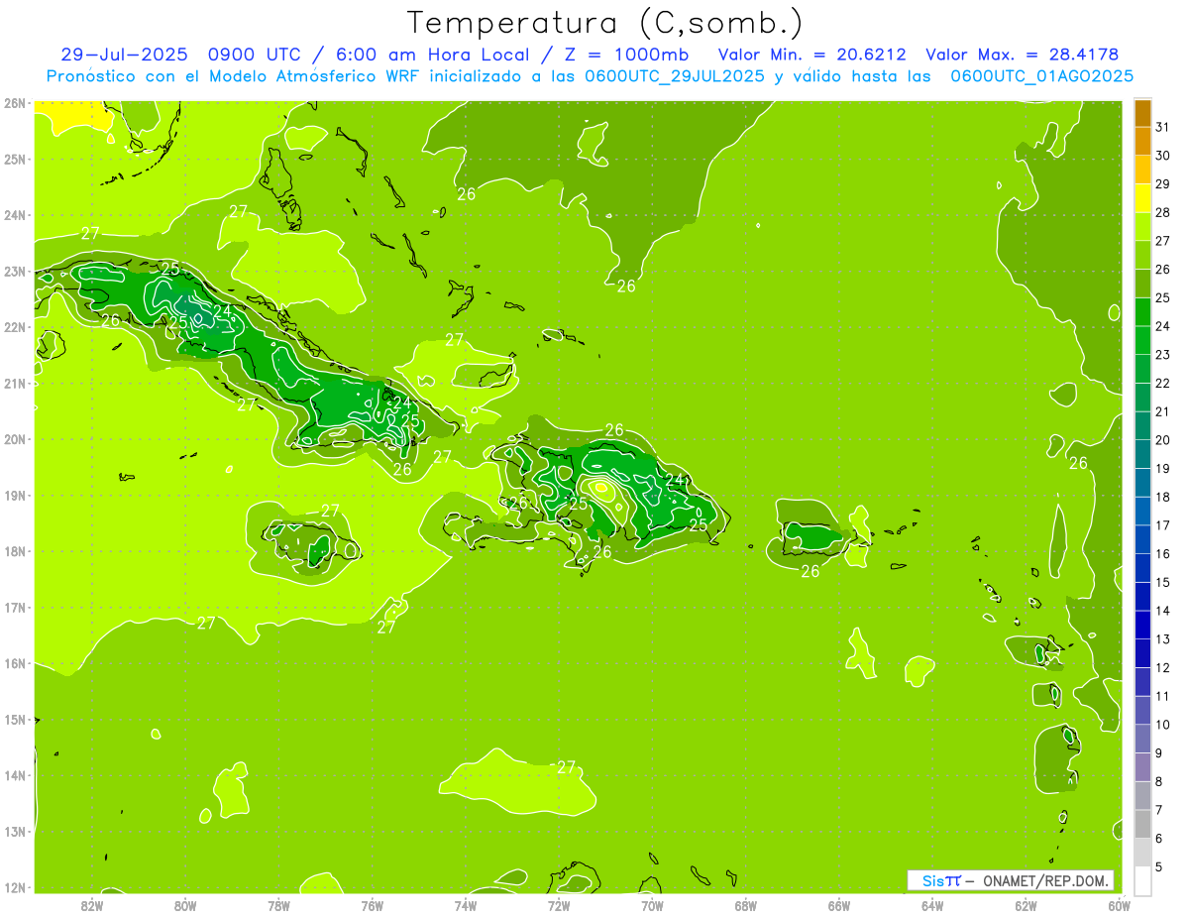Click the "62W" longitude axis label
The height and width of the screenshot is (919, 1189).
pyautogui.click(x=1026, y=905)
